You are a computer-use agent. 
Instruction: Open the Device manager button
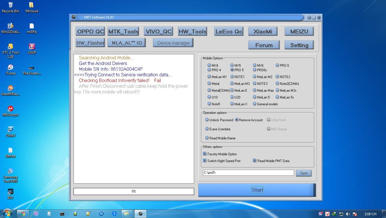(x=173, y=43)
